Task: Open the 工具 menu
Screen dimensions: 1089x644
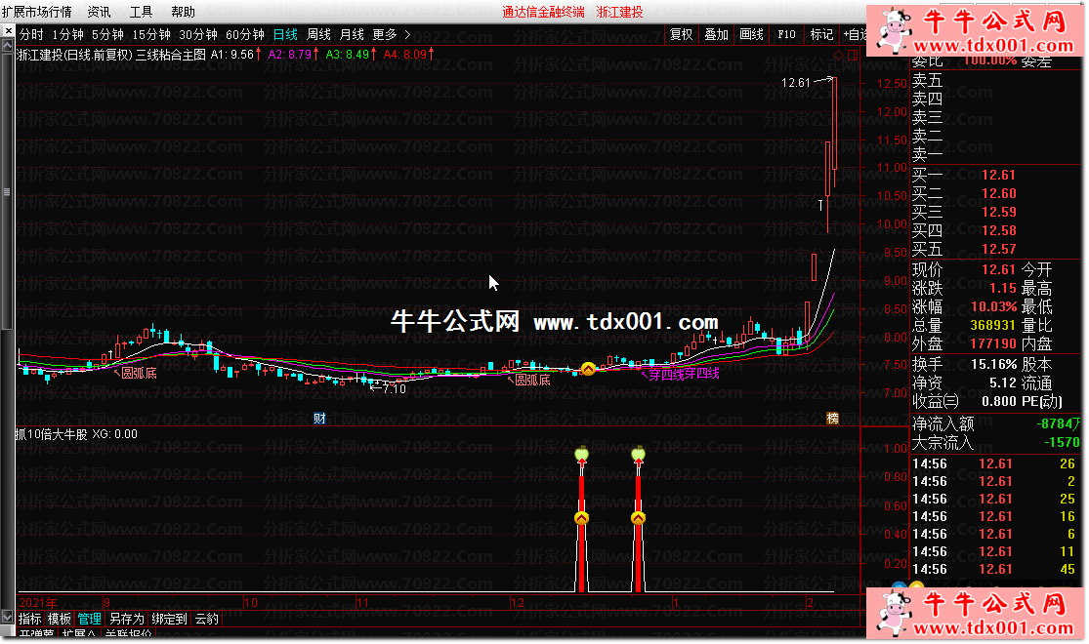Action: 141,12
